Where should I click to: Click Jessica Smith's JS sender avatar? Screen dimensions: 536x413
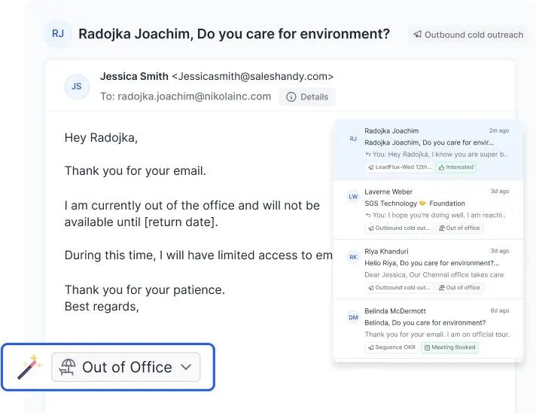[77, 87]
